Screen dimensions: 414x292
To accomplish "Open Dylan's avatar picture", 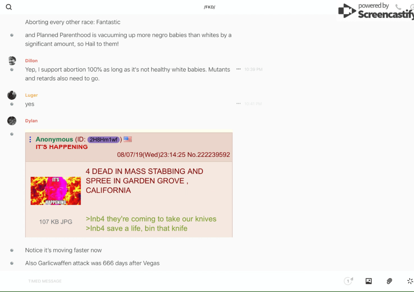I will [x=12, y=121].
